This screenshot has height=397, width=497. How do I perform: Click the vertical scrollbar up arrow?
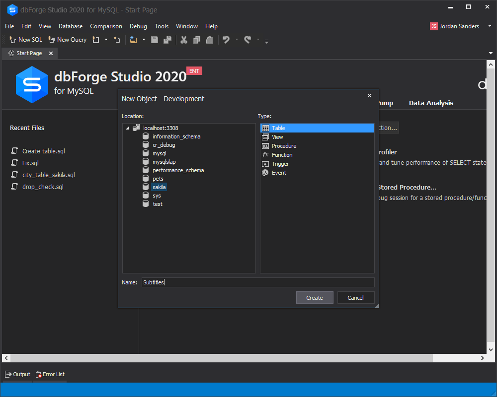click(x=491, y=65)
